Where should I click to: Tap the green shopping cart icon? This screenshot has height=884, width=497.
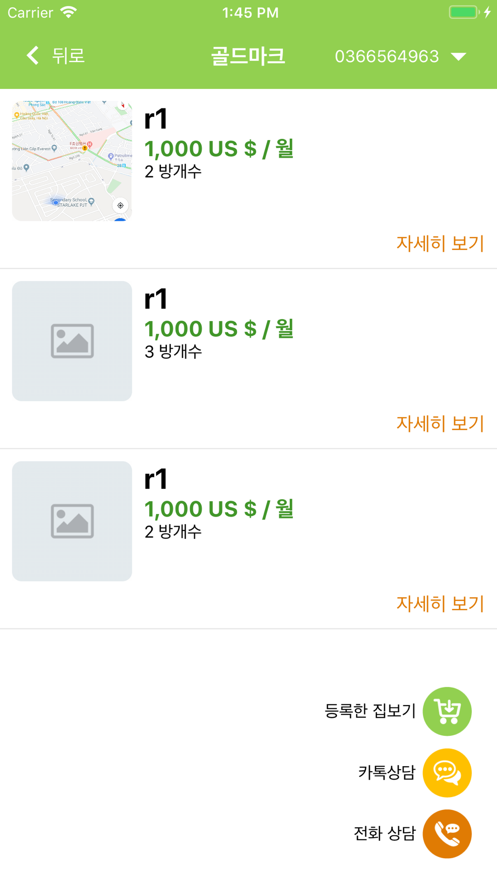(x=447, y=711)
